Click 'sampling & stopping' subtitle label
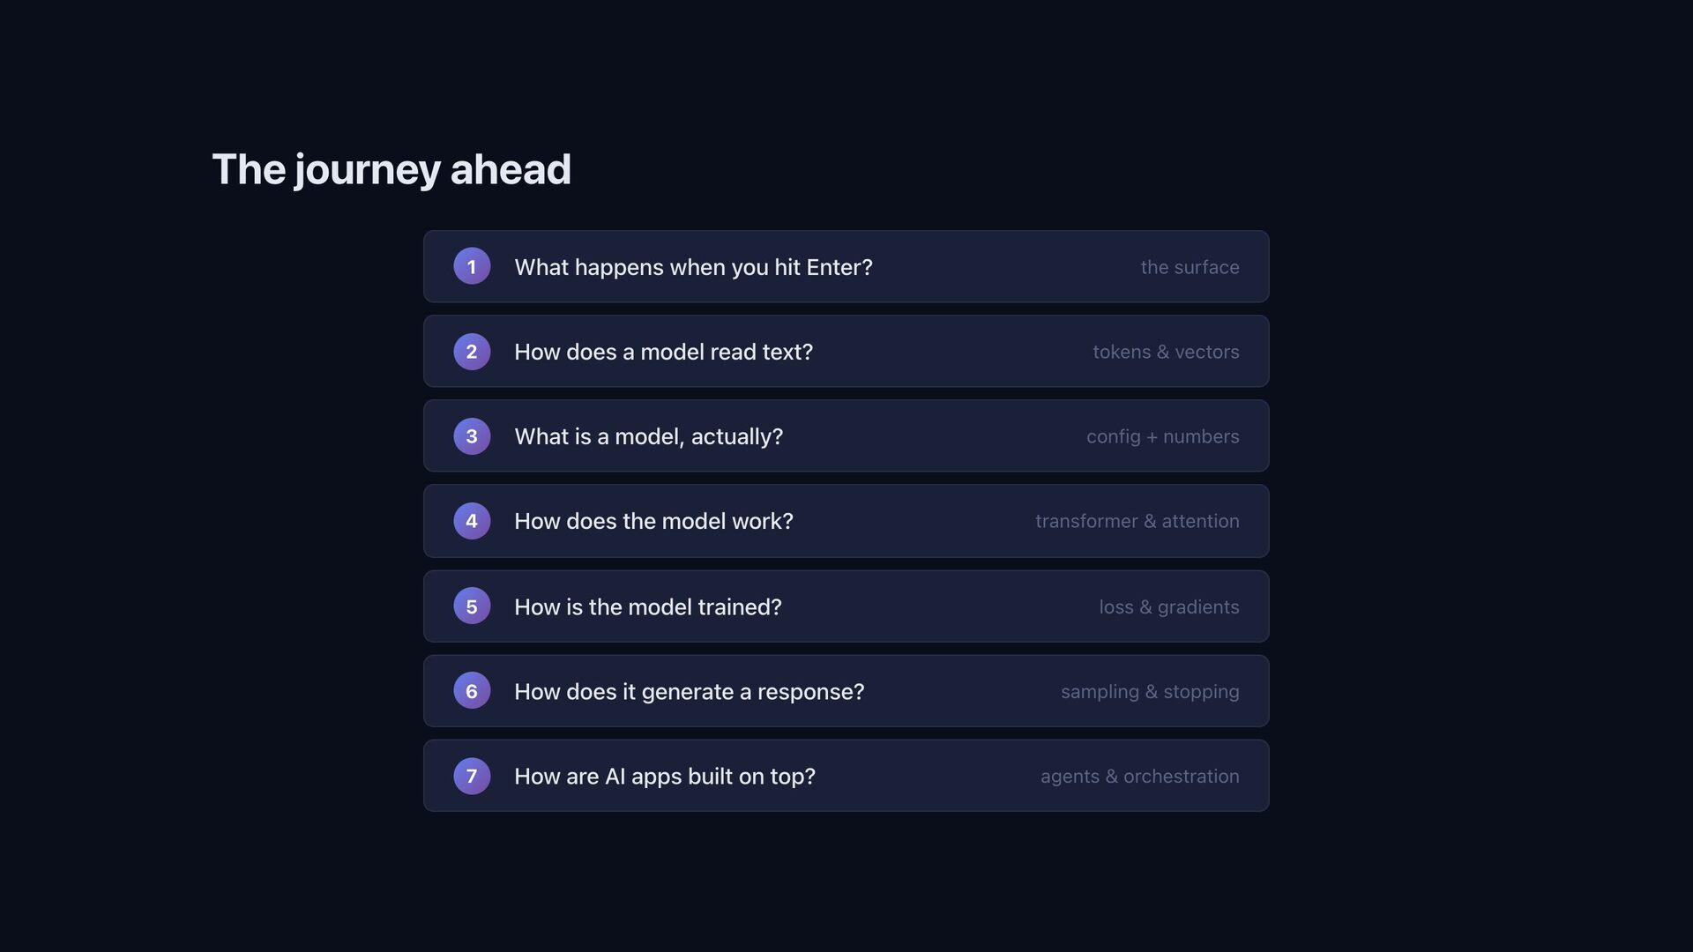The width and height of the screenshot is (1693, 952). point(1150,691)
